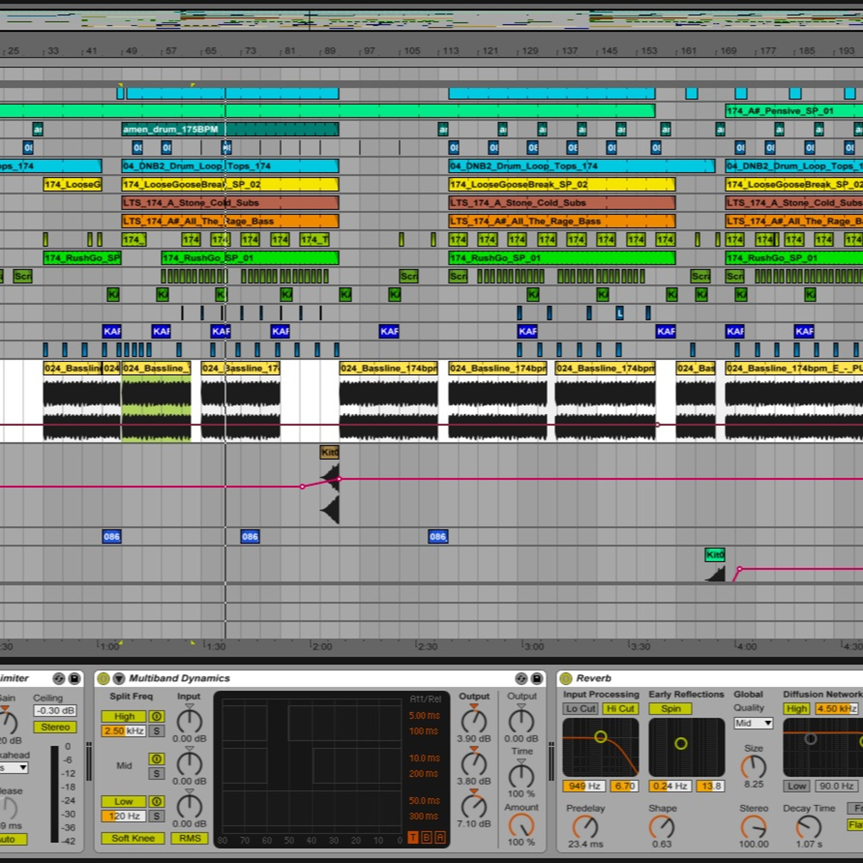The image size is (863, 863).
Task: Click the bassline breakpoint near bar 153
Action: 658,425
